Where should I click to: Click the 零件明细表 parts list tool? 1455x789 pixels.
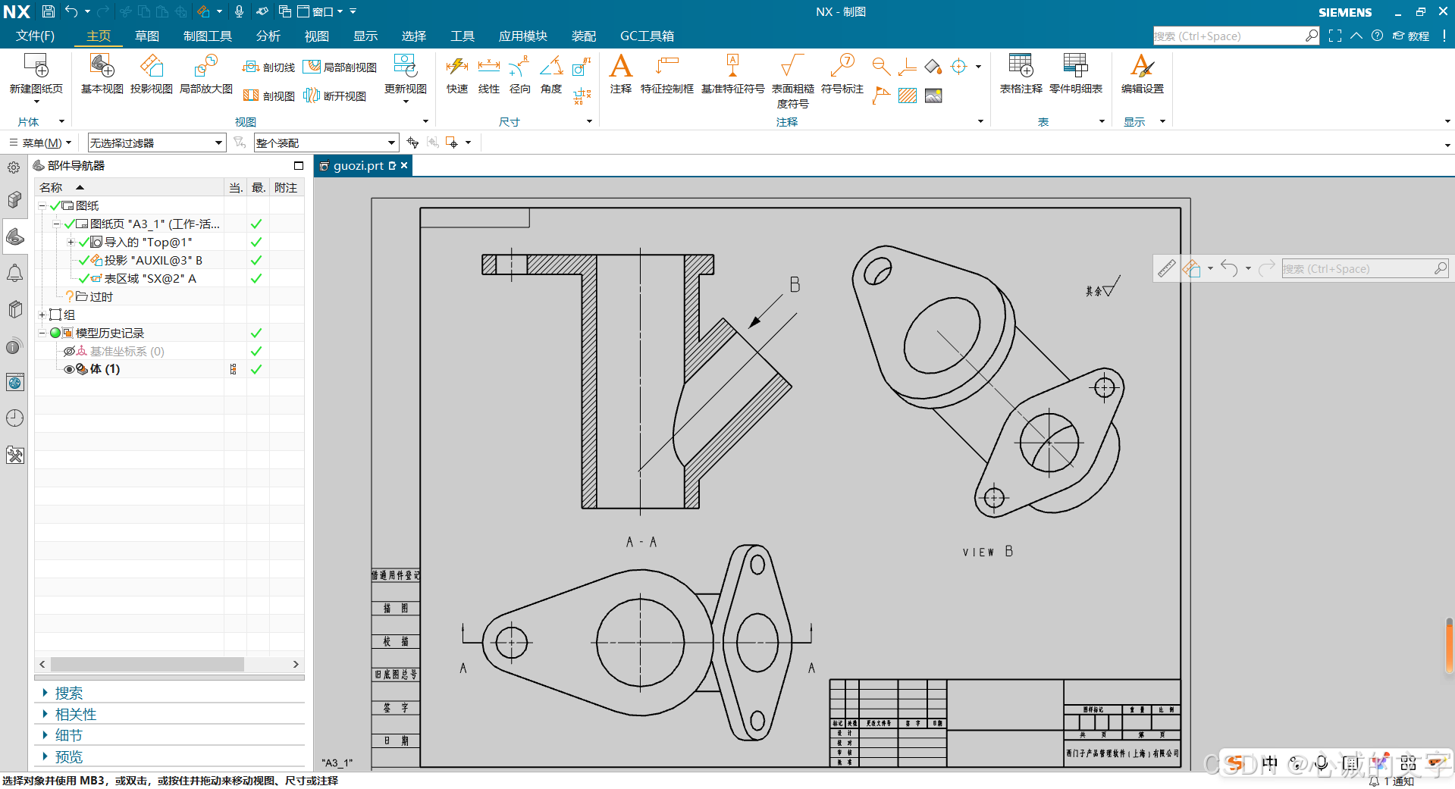point(1075,74)
